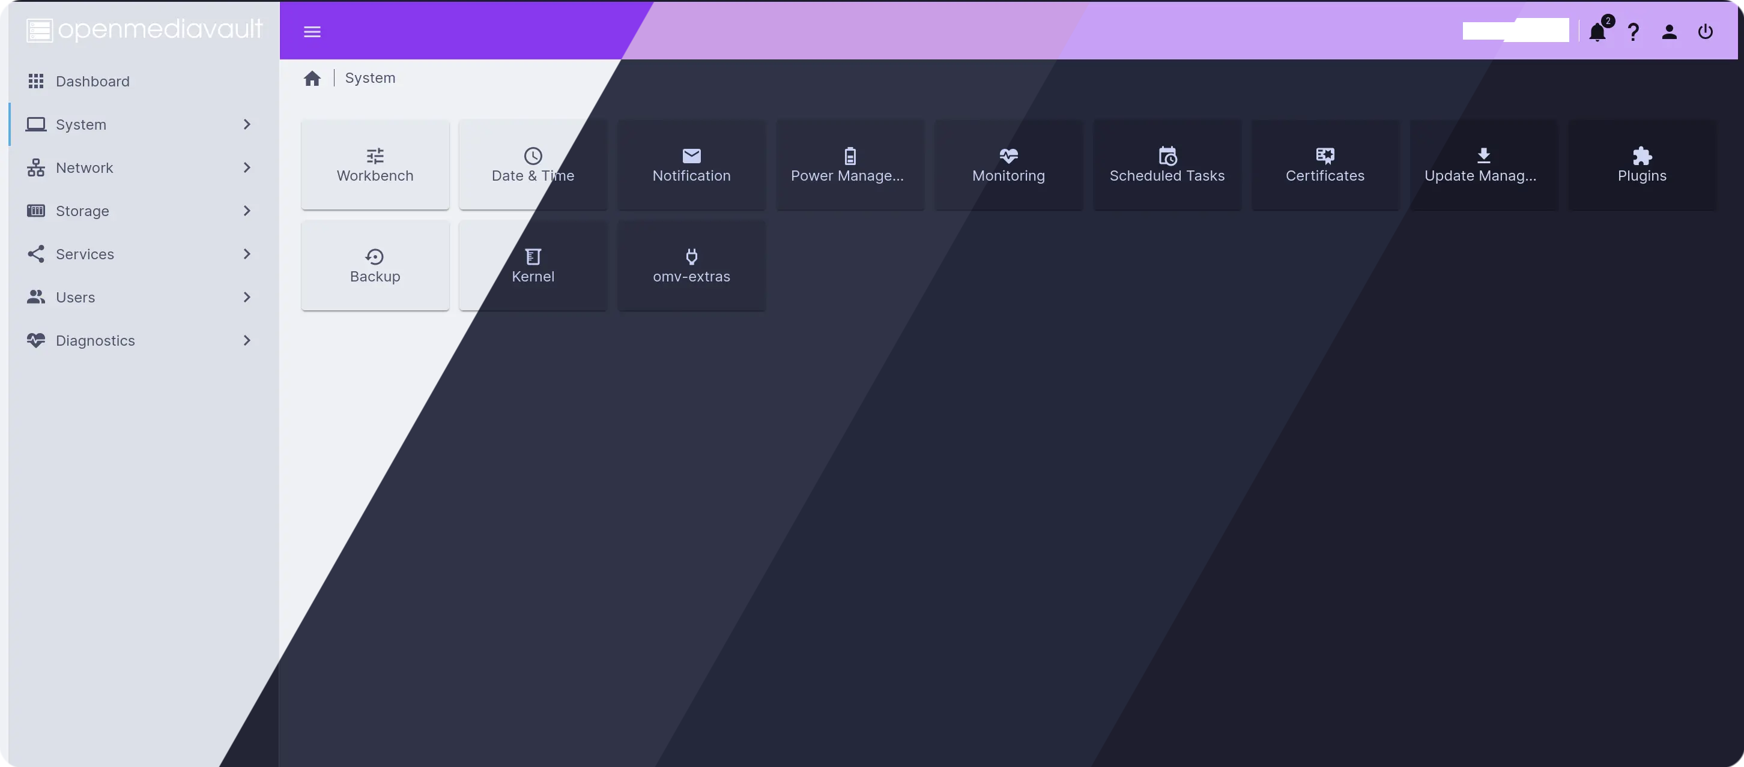Open the help question mark icon
Viewport: 1744px width, 767px height.
(x=1633, y=32)
